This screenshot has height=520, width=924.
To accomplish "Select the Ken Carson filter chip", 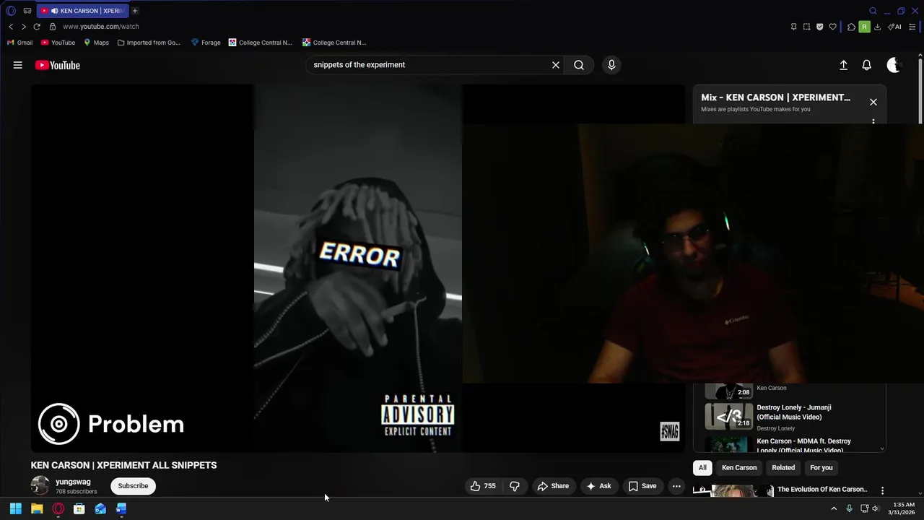I will pos(739,467).
